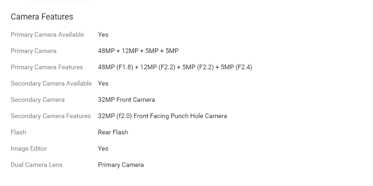This screenshot has width=373, height=186.
Task: Click the 32MP Front Camera value
Action: 126,100
